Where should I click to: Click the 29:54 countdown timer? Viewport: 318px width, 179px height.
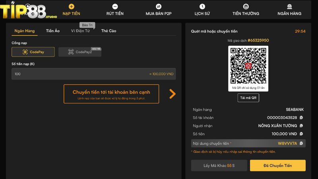pyautogui.click(x=300, y=31)
